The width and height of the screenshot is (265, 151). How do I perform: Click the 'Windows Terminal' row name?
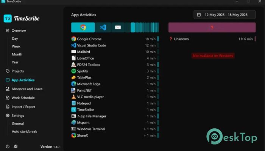91,129
